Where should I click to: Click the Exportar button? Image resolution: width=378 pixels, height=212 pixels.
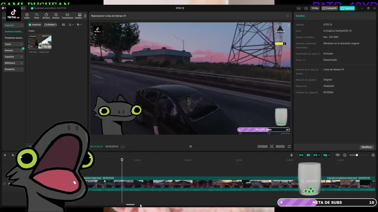click(347, 8)
